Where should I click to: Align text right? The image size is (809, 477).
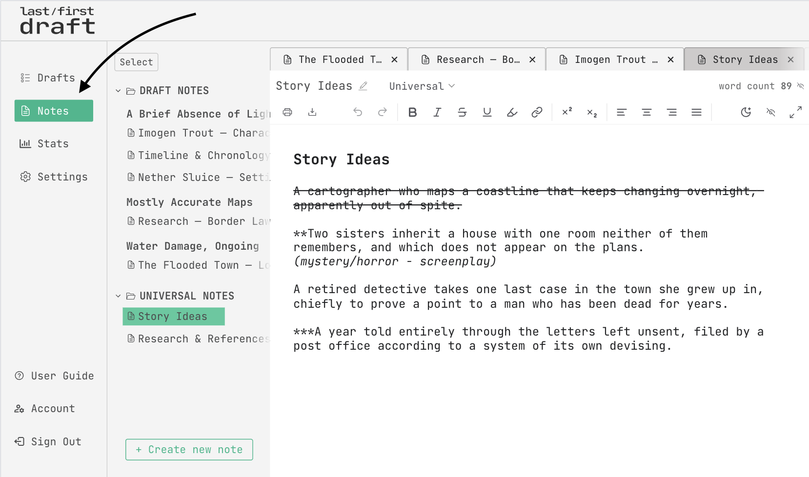672,112
